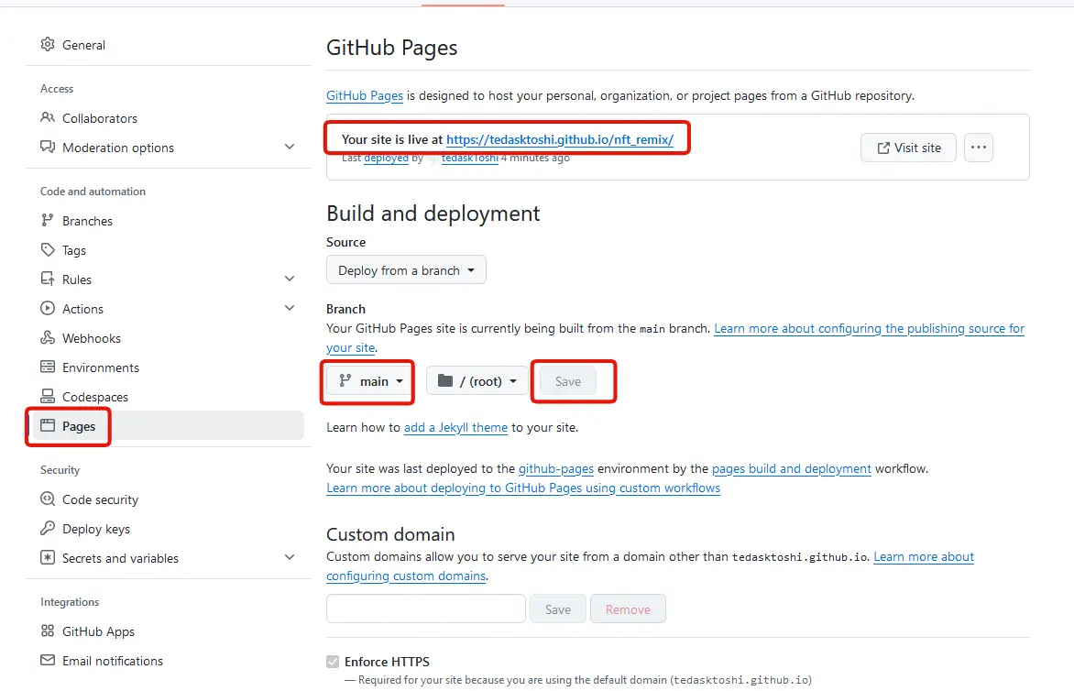Expand Moderation options chevron

[290, 147]
